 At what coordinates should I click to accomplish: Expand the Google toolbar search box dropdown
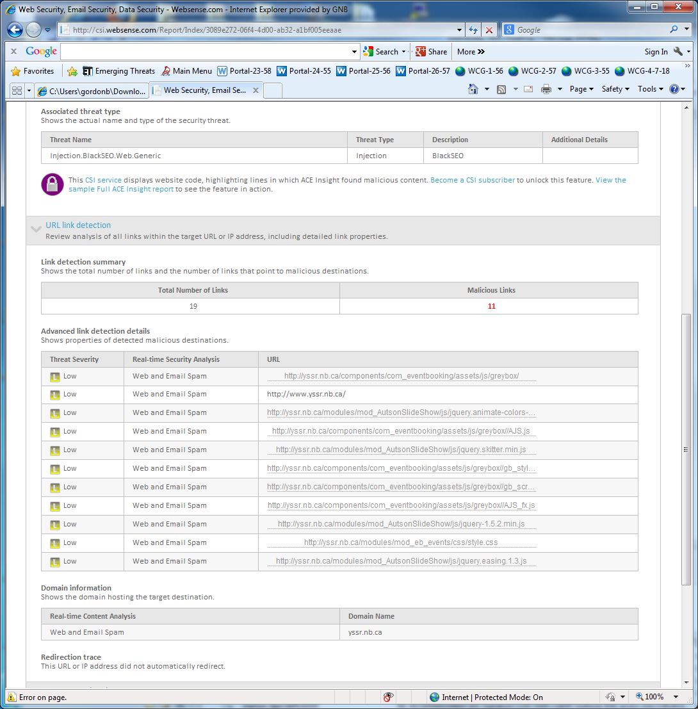point(355,52)
